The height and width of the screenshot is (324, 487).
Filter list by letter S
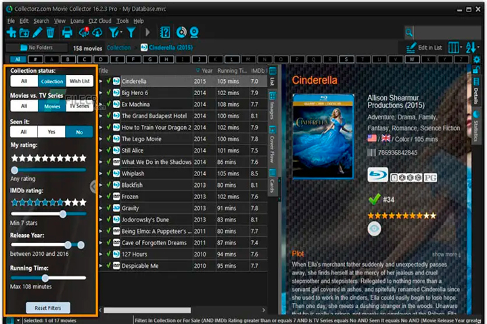point(346,59)
